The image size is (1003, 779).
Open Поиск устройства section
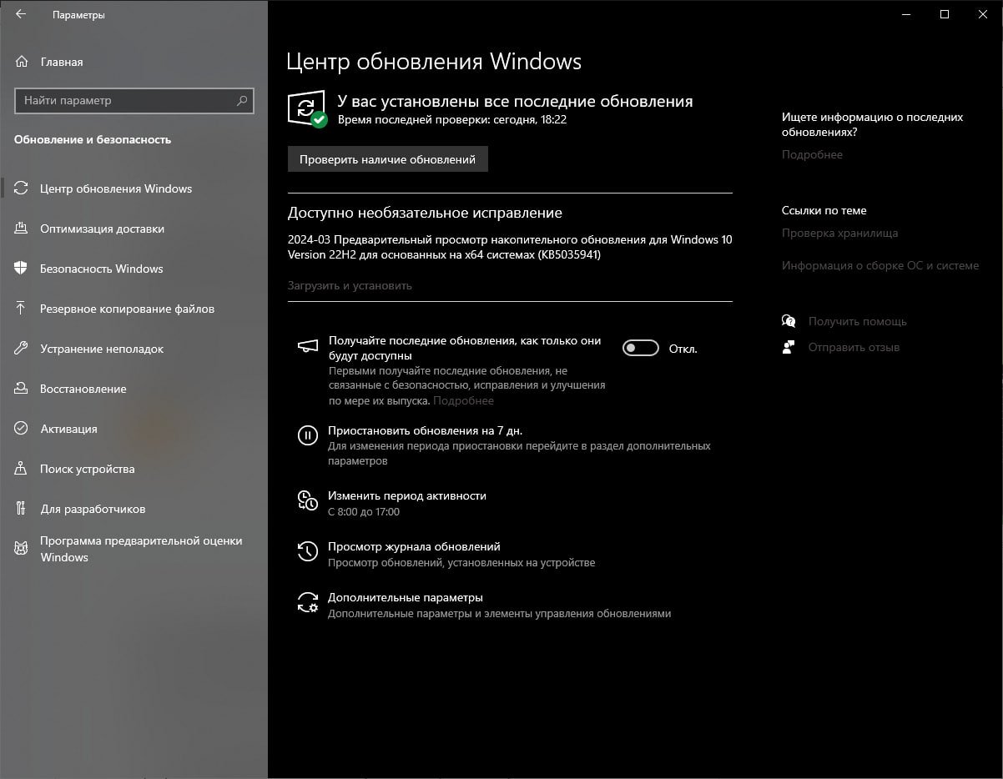87,469
